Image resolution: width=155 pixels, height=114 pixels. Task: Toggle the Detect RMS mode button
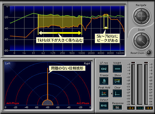104,106
